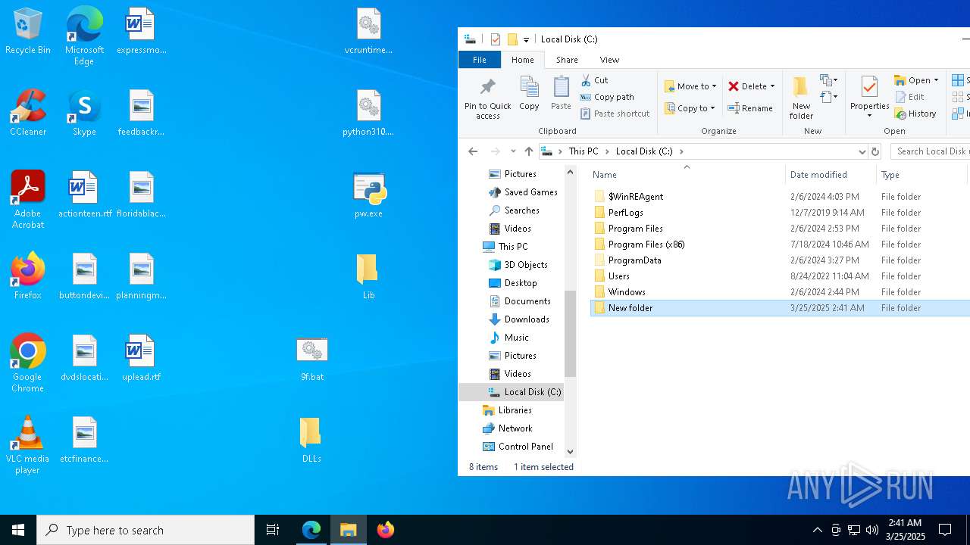The image size is (970, 545).
Task: Open the volume control in the system tray
Action: pyautogui.click(x=872, y=530)
